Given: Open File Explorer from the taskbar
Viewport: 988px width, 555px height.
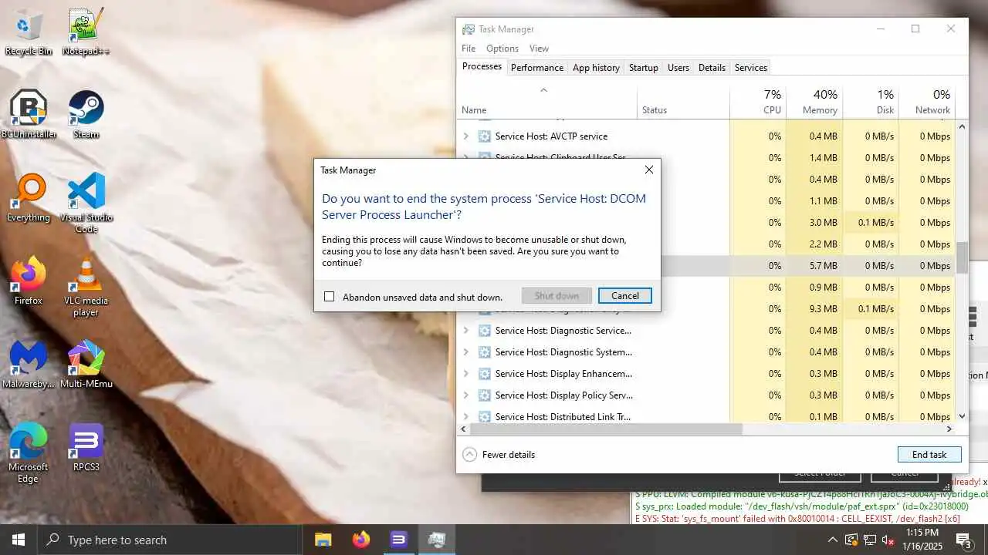Looking at the screenshot, I should point(323,540).
